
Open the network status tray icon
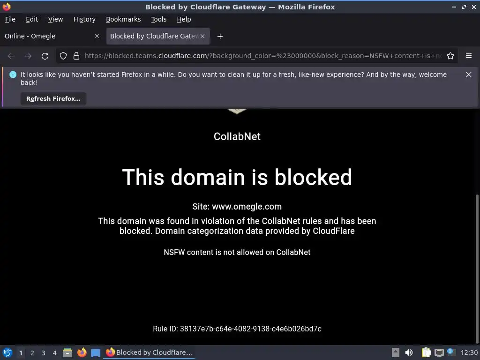click(x=439, y=352)
